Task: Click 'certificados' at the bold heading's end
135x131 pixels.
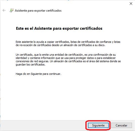Action: (91, 28)
